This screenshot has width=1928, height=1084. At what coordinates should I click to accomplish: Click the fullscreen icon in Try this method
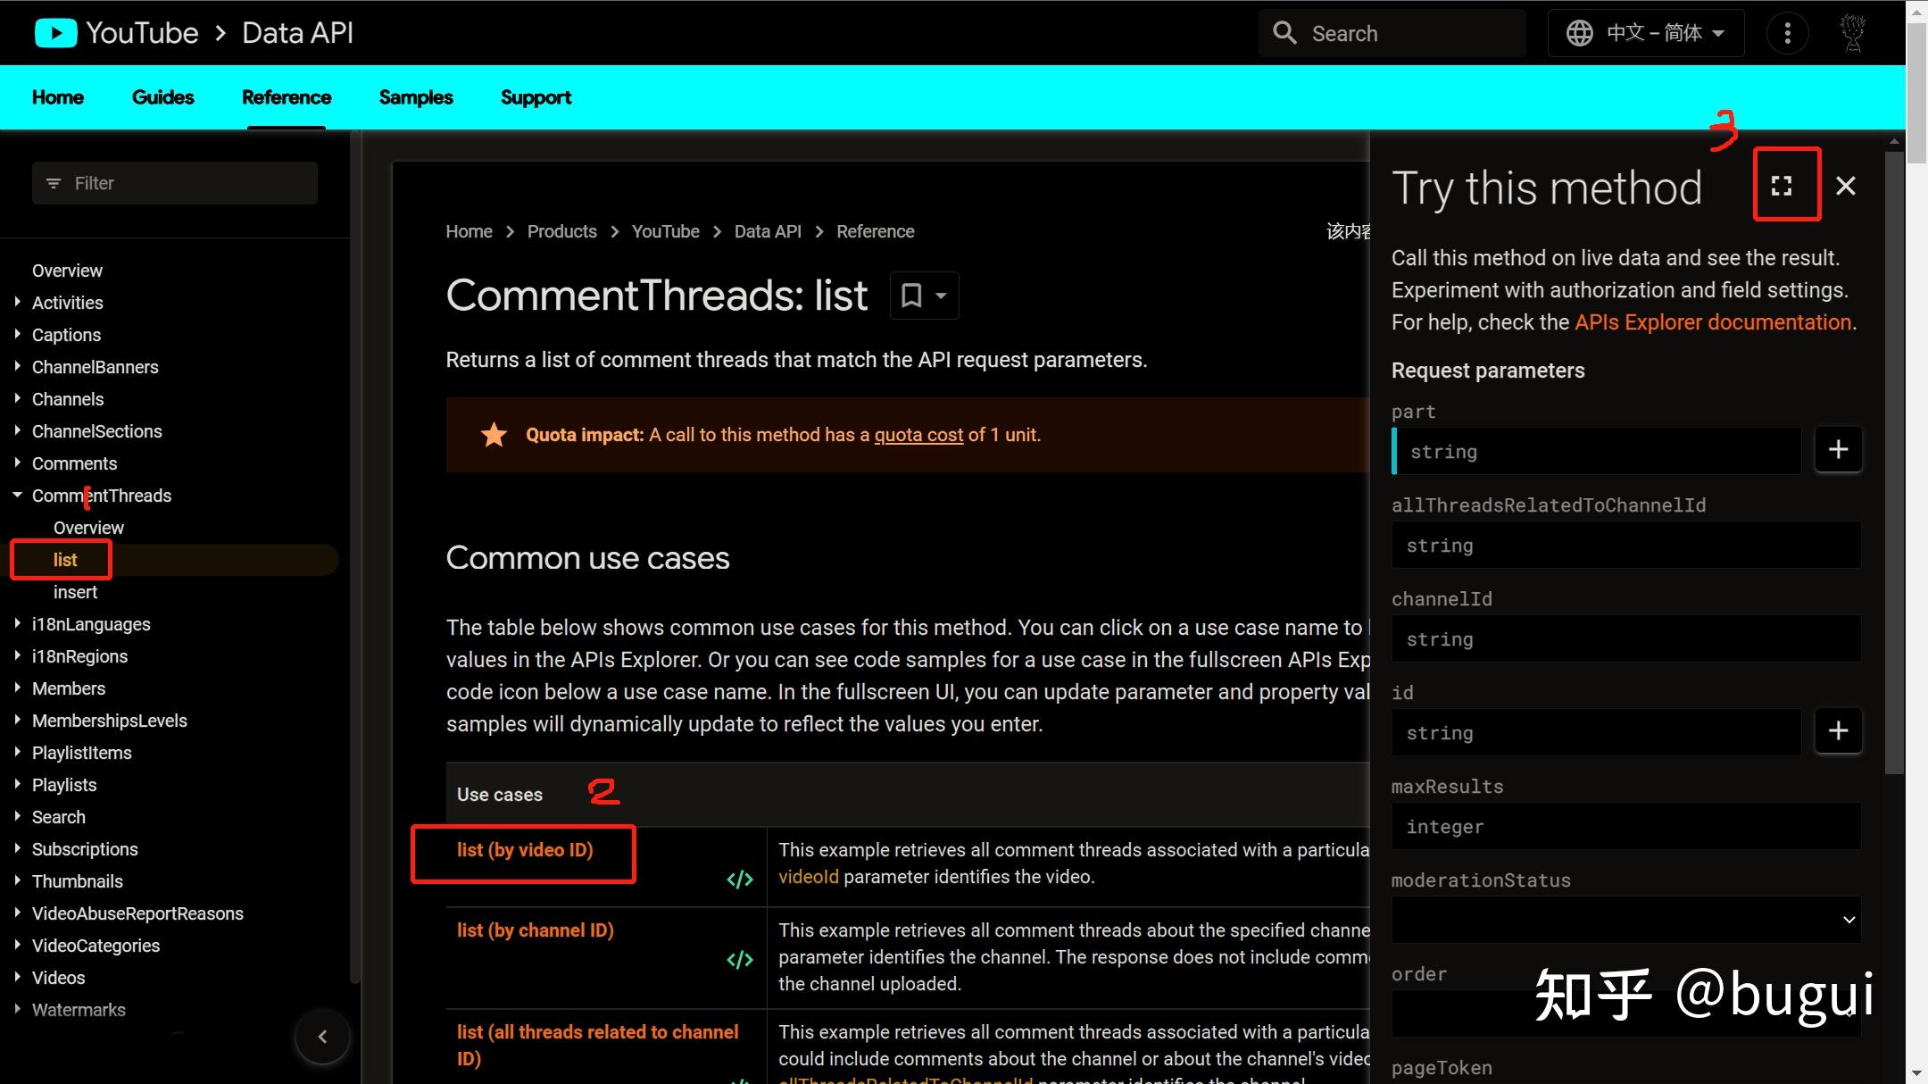1782,185
